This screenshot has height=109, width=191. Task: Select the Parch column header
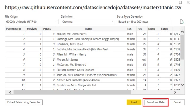click(166, 29)
